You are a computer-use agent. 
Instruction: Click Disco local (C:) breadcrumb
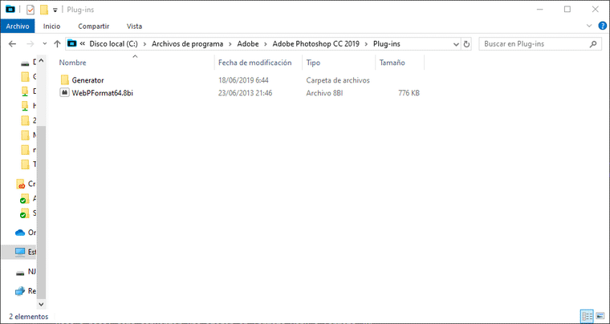tap(114, 44)
